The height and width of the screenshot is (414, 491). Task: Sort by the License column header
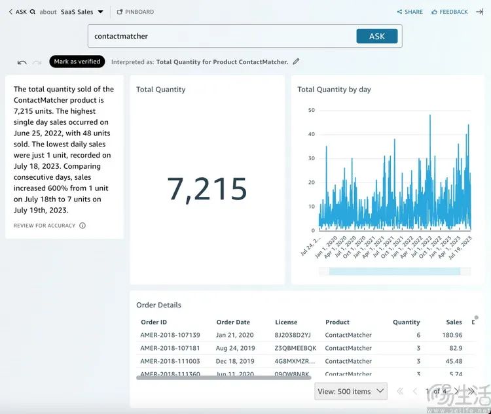click(286, 322)
